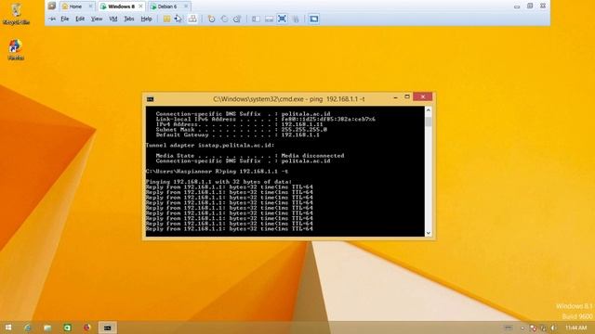The height and width of the screenshot is (334, 595).
Task: Open the snapshot manager toolbar icon
Action: click(x=237, y=19)
